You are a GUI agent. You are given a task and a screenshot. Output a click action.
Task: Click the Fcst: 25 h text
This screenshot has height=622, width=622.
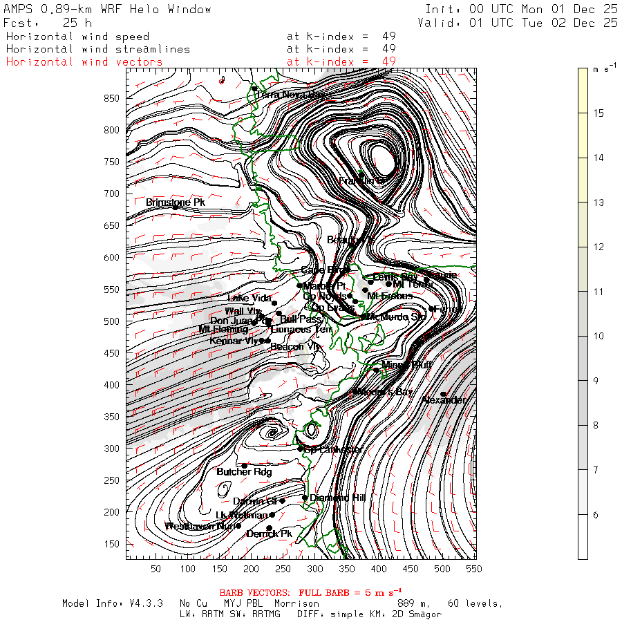click(x=48, y=23)
